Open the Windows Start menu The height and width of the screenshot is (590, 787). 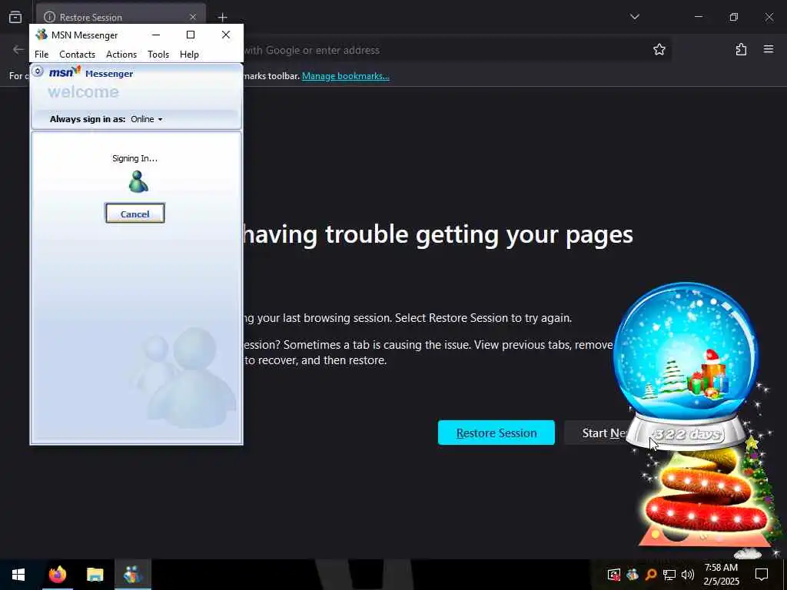tap(18, 575)
